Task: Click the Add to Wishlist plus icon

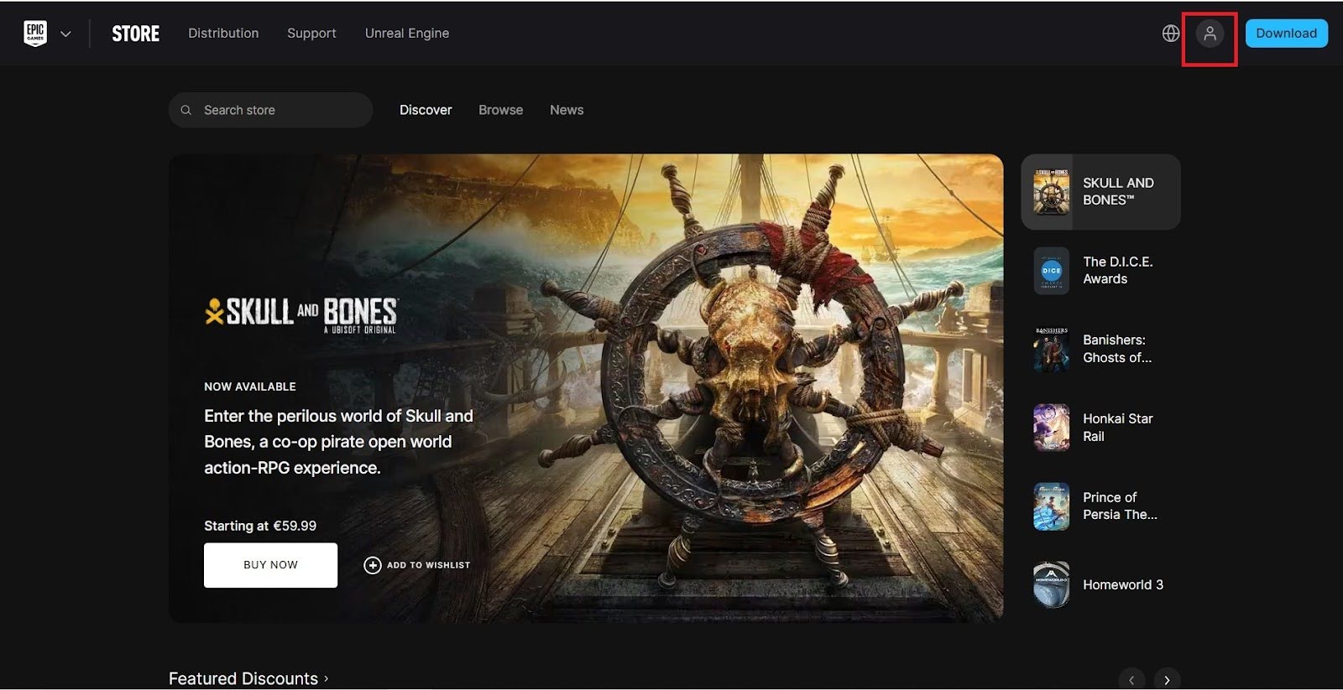Action: pos(373,565)
